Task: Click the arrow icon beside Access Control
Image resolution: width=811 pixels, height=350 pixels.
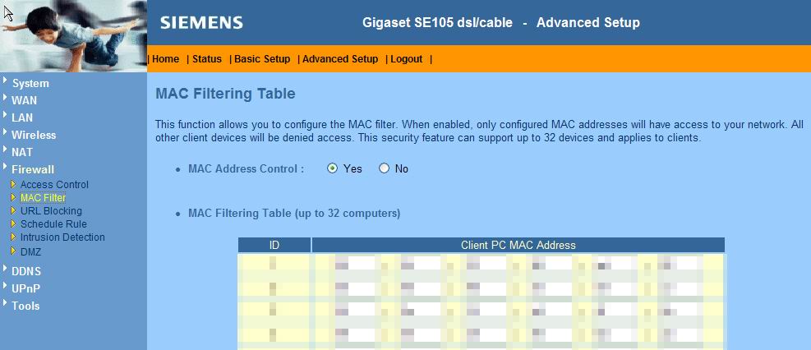Action: [13, 184]
